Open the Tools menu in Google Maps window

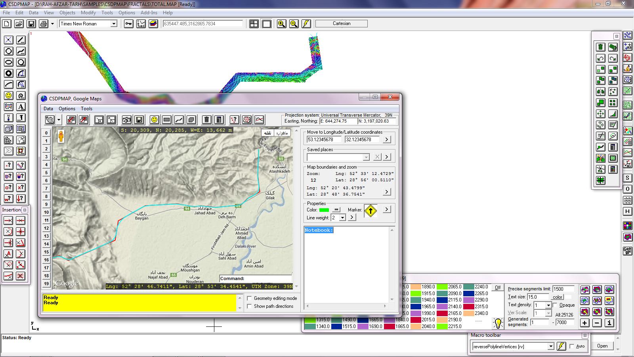(86, 109)
